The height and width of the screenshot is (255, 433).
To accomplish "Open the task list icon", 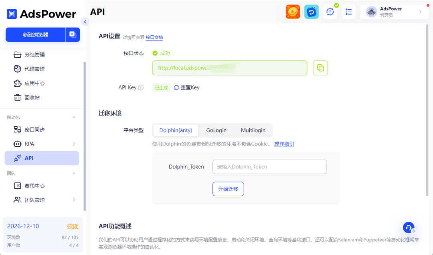I will point(348,12).
